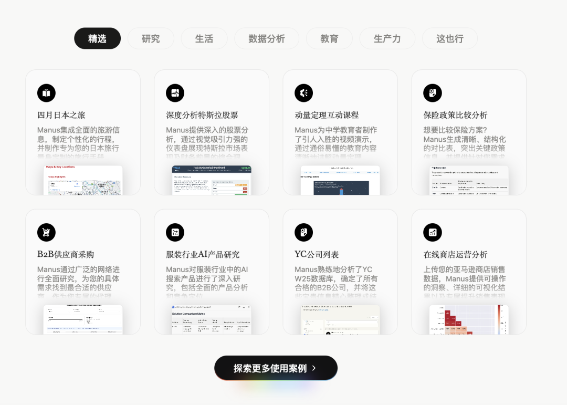
Task: Switch to the 研究 tab
Action: 151,38
